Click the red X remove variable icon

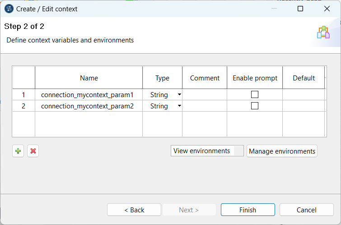[x=33, y=151]
